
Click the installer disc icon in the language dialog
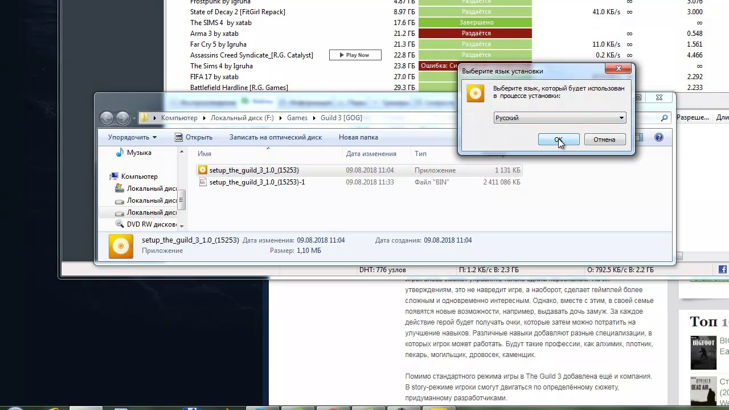coord(476,93)
